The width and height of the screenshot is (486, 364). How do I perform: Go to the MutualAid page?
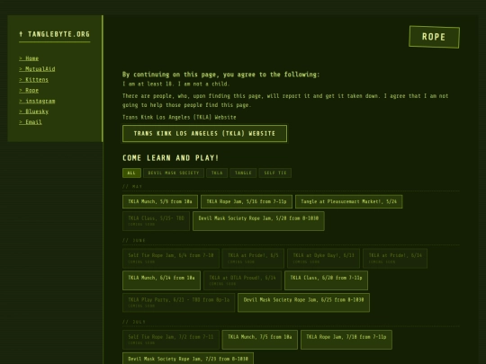click(x=37, y=69)
